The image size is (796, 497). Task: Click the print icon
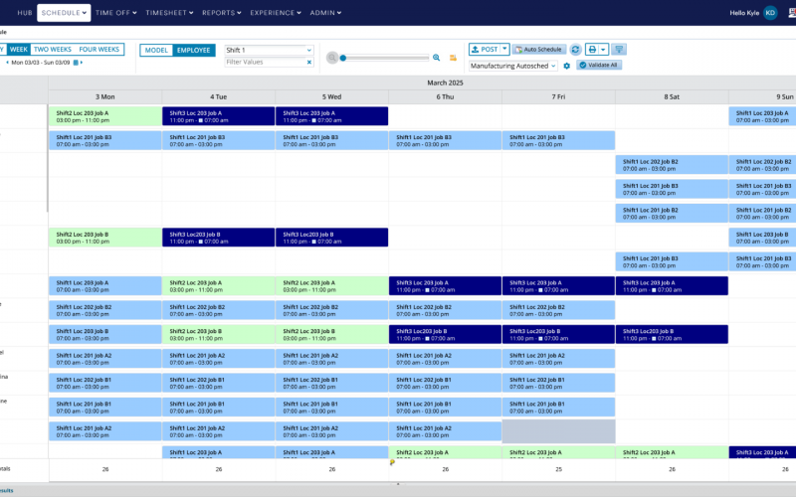[592, 49]
